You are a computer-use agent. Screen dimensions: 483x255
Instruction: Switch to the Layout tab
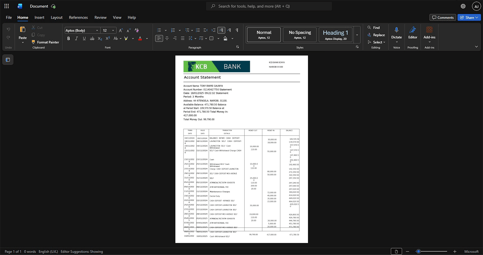point(57,17)
